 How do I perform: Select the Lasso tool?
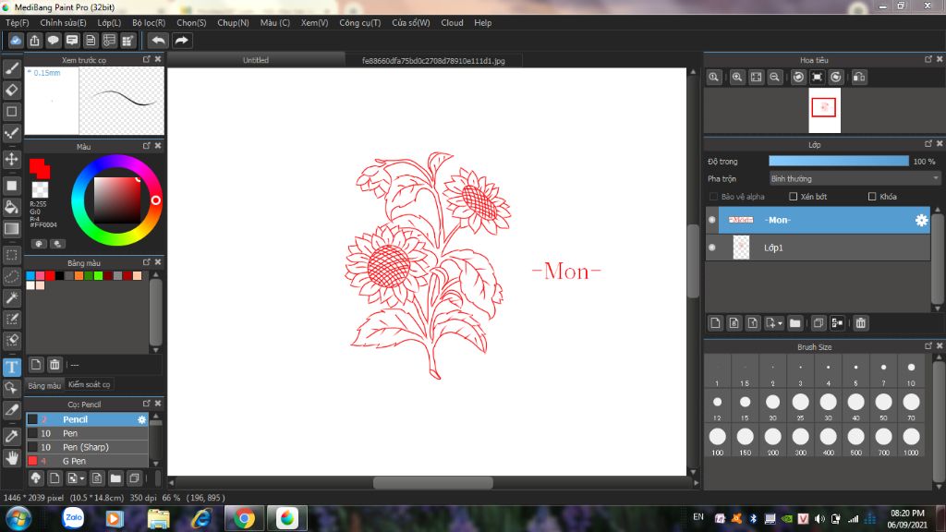(11, 276)
